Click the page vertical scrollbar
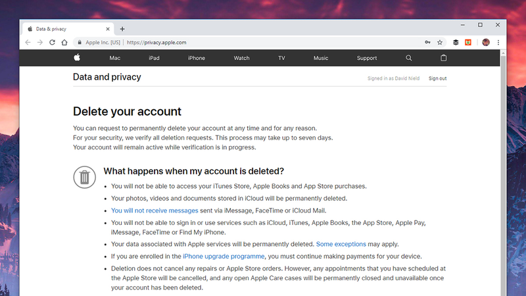 (x=503, y=174)
